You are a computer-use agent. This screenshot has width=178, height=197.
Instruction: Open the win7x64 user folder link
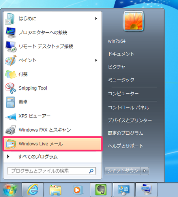pos(117,41)
